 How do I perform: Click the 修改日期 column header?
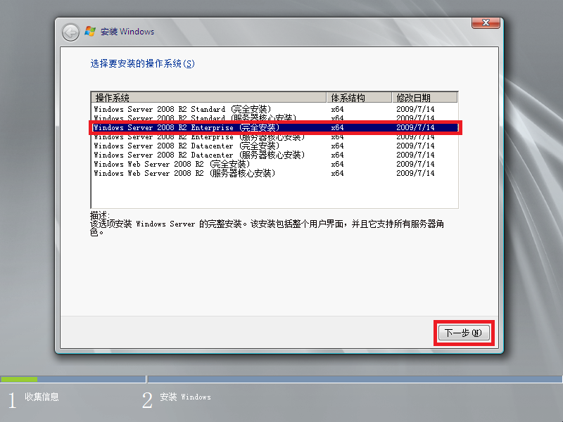[x=425, y=98]
